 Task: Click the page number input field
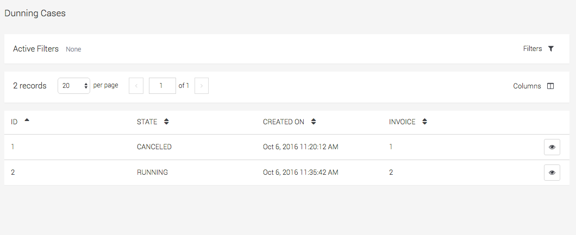[162, 86]
